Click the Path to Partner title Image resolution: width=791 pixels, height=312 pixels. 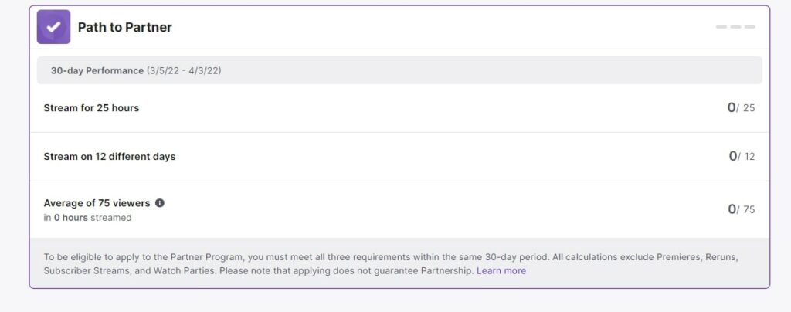[124, 27]
